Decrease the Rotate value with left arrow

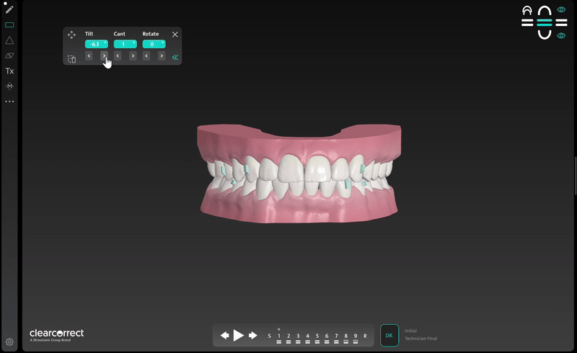tap(146, 56)
